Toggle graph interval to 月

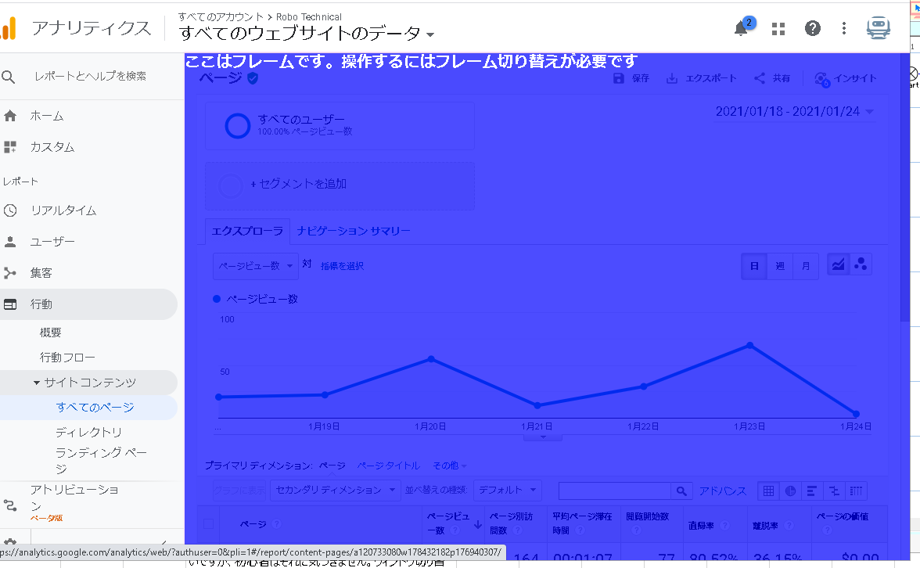(805, 266)
